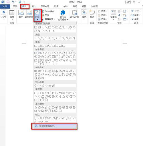143x146 pixels.
Task: Insert a picture (图片)
Action: click(21, 14)
